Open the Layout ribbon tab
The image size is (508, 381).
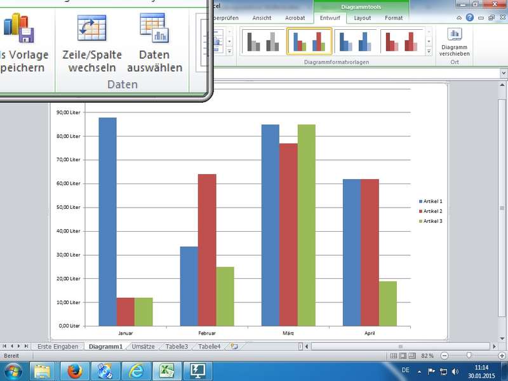click(362, 18)
